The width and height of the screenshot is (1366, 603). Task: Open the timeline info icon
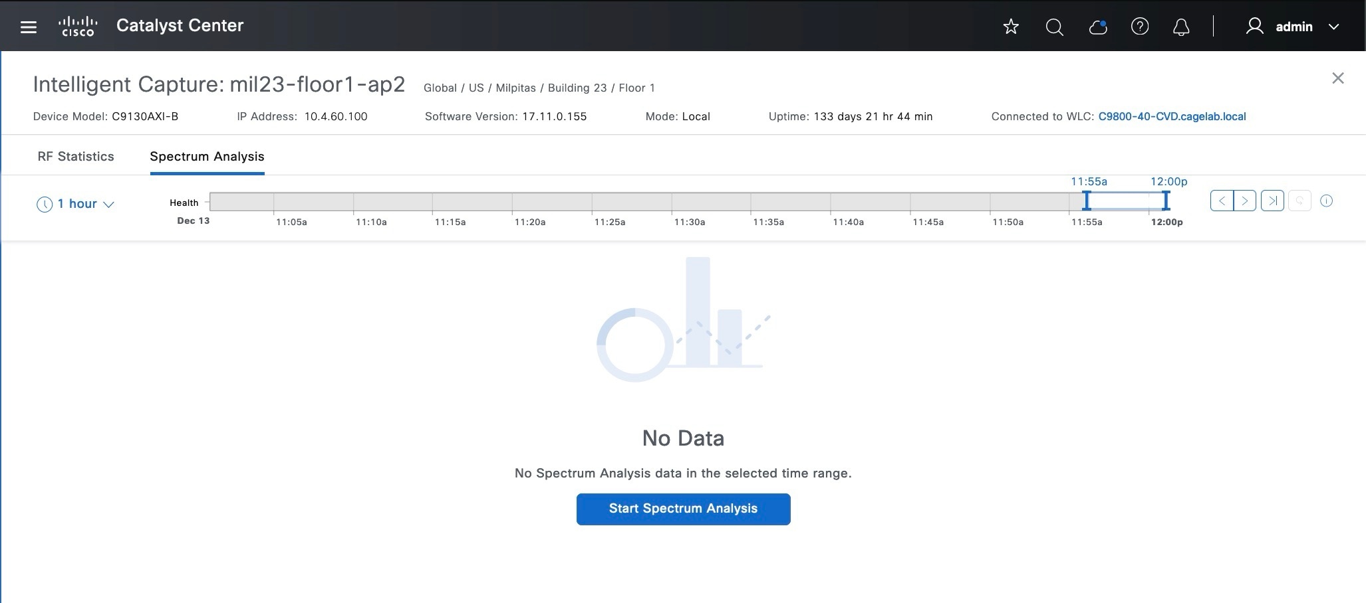[x=1326, y=201]
